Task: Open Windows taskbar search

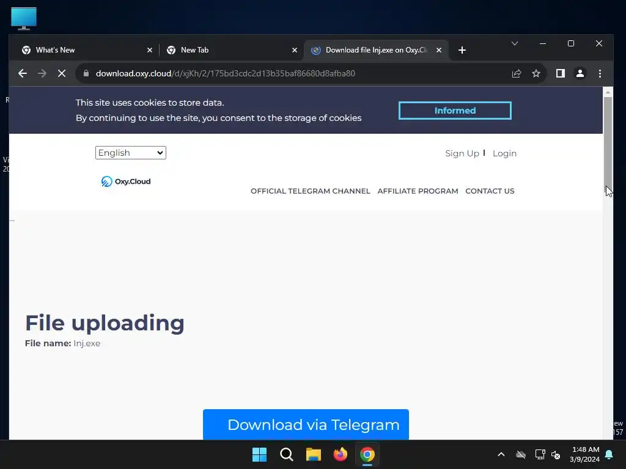Action: (286, 454)
